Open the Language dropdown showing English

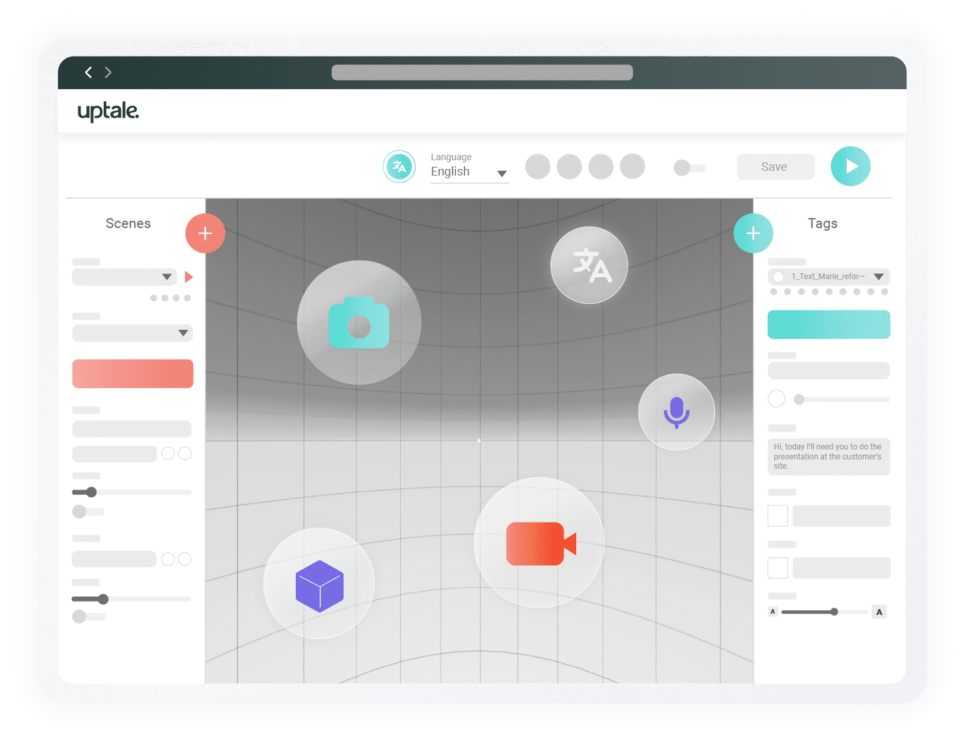point(469,172)
